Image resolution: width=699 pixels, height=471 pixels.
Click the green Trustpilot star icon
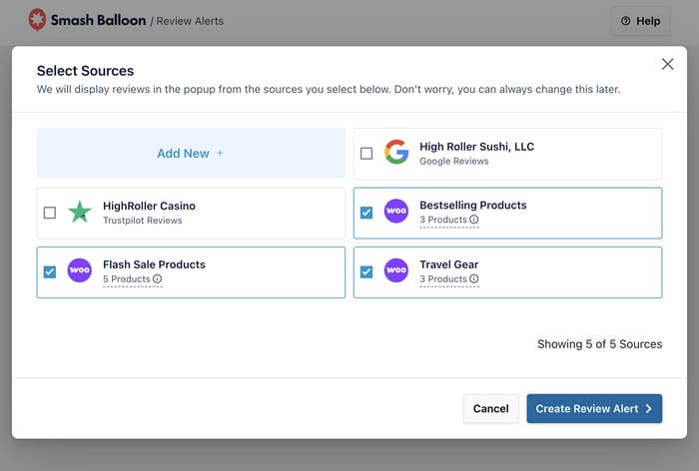pos(79,213)
